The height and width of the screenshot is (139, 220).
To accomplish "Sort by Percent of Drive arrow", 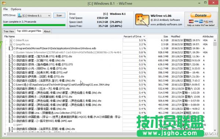I will [x=144, y=36].
